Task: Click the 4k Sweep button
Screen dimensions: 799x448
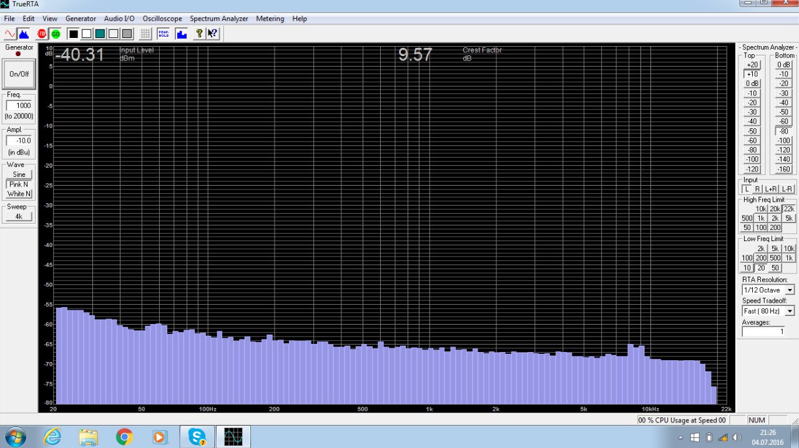Action: (x=19, y=216)
